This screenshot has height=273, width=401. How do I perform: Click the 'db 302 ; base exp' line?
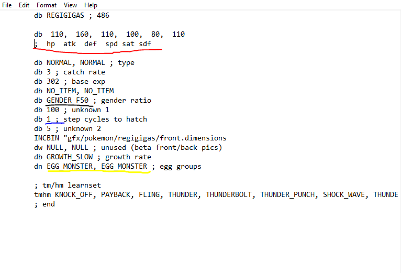click(69, 82)
